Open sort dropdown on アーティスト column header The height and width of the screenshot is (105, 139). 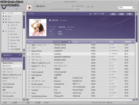[x=69, y=42]
